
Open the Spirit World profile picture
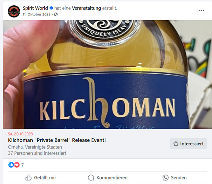[x=14, y=12]
